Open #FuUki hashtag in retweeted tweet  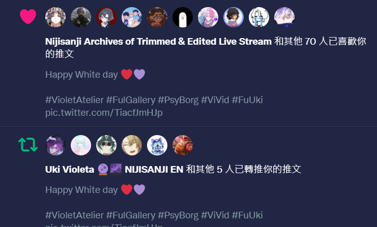tap(247, 215)
